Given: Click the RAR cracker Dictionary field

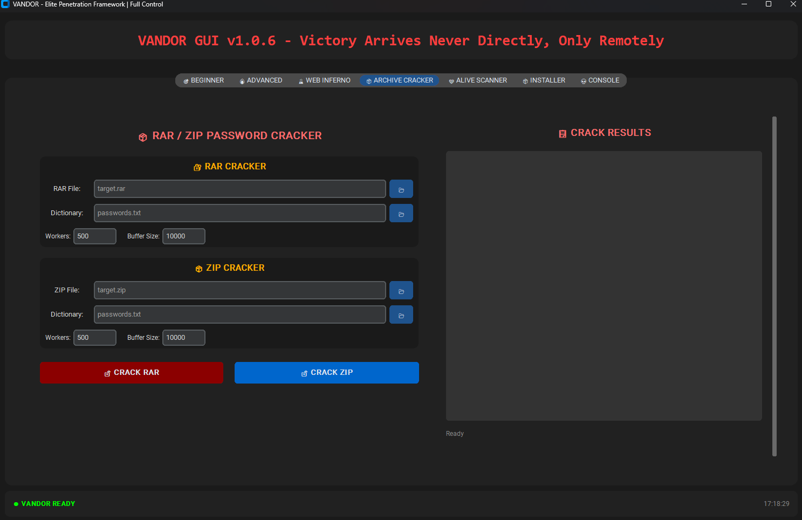Looking at the screenshot, I should coord(240,213).
